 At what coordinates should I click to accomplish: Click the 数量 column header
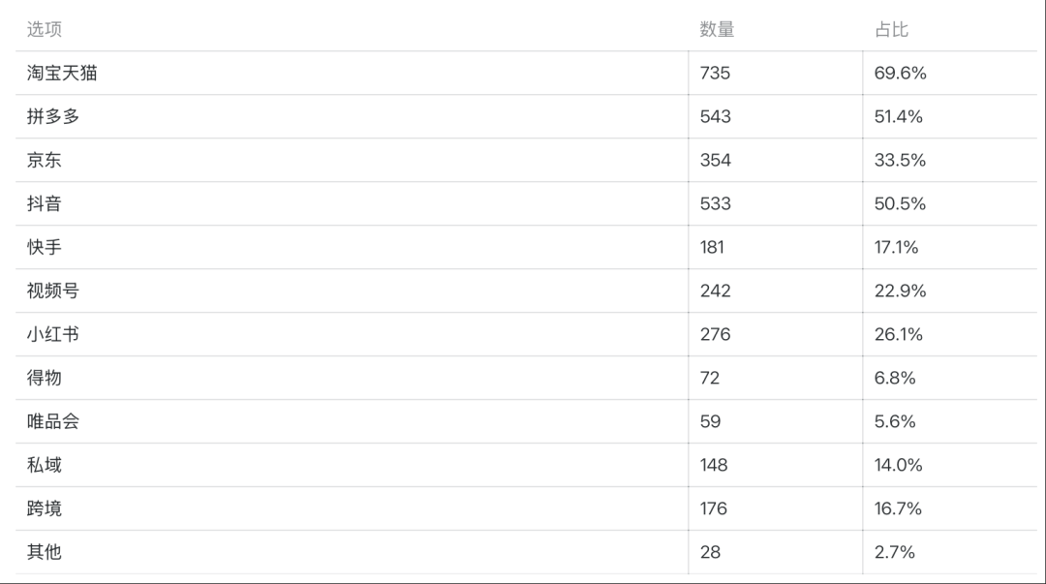pos(717,29)
